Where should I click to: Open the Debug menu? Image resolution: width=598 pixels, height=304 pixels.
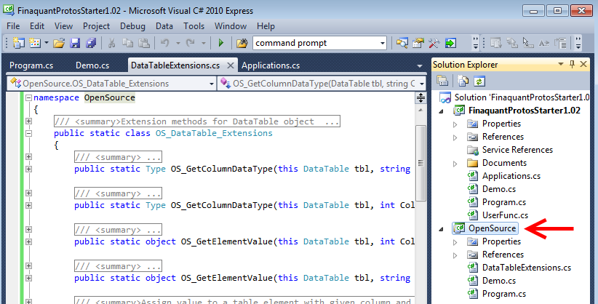pyautogui.click(x=132, y=26)
